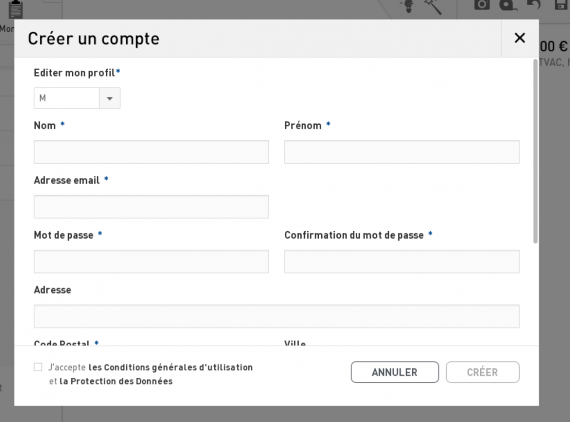Click the Mot de passe field
Viewport: 570px width, 422px height.
(151, 262)
